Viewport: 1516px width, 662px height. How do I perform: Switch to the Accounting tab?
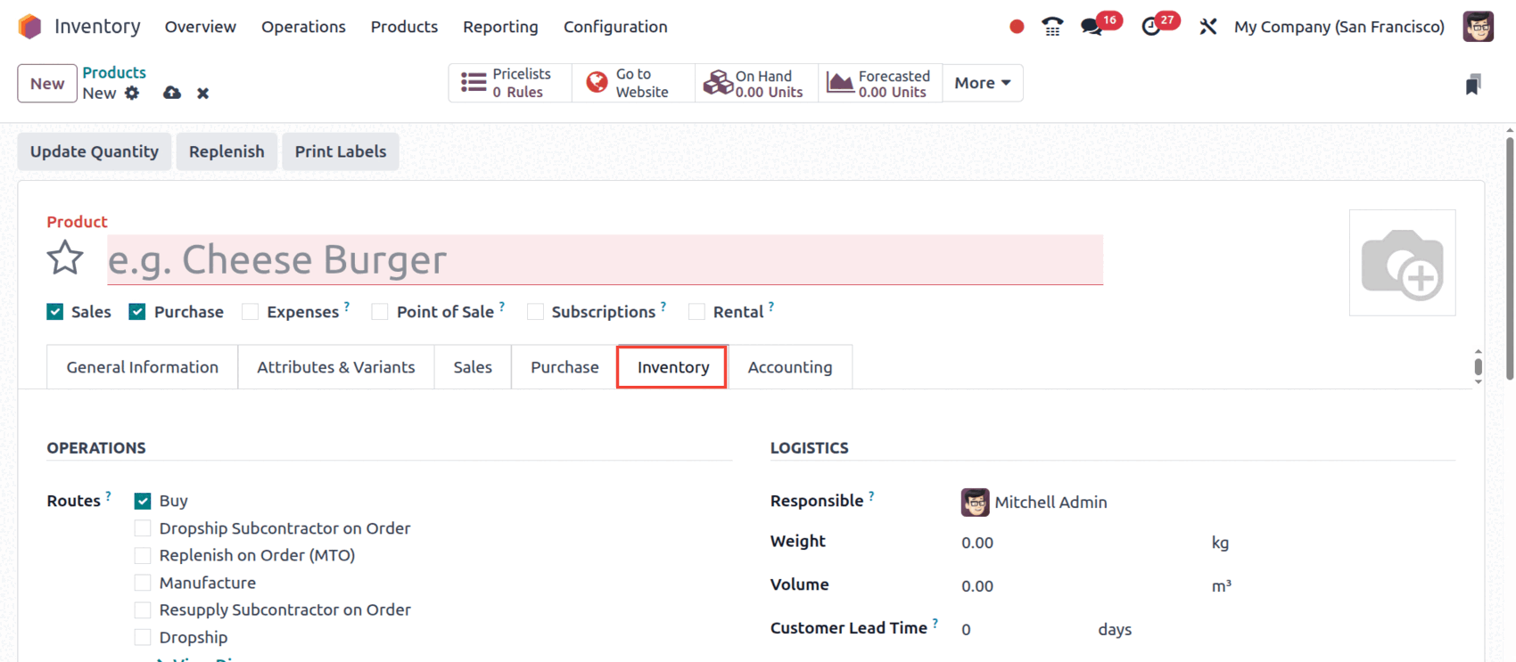pyautogui.click(x=789, y=367)
